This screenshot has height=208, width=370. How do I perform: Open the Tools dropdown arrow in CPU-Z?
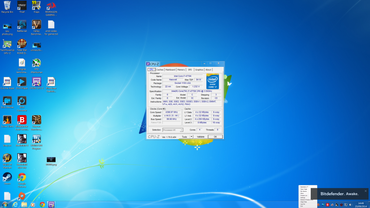point(192,137)
